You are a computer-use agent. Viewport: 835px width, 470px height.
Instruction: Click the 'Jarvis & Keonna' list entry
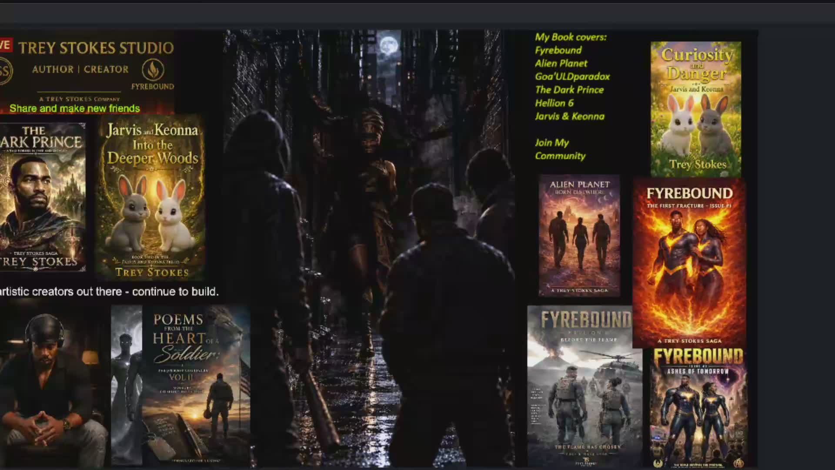click(570, 116)
